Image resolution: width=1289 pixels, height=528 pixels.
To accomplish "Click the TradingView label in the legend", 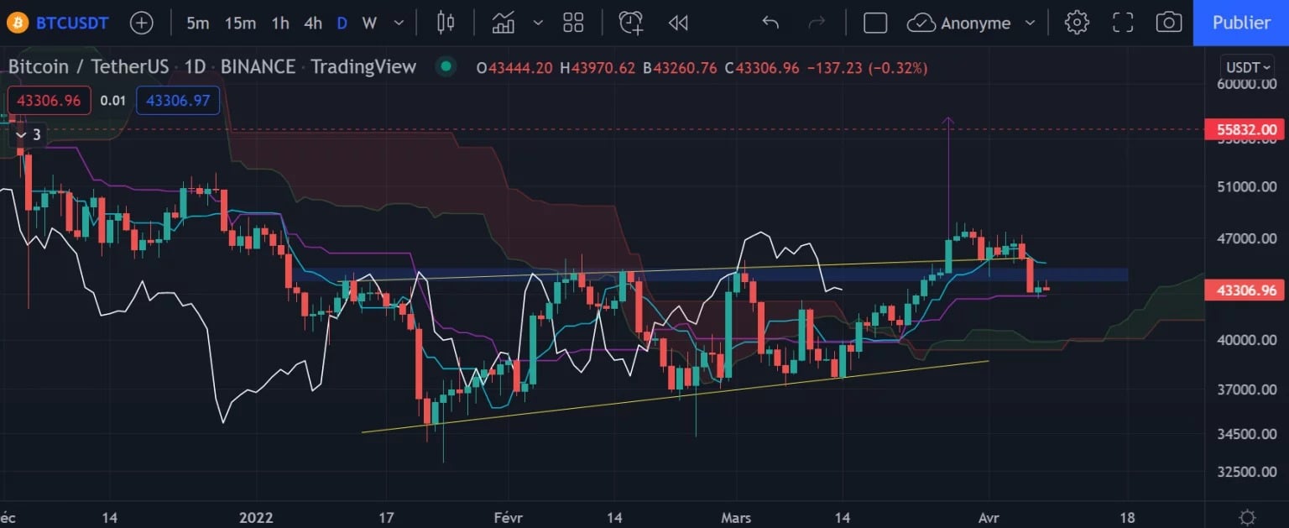I will [363, 67].
